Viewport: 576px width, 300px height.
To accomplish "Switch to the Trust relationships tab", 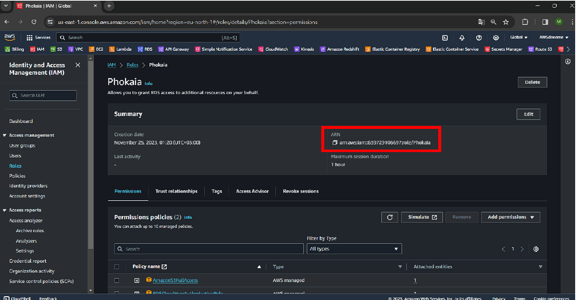I will 176,191.
